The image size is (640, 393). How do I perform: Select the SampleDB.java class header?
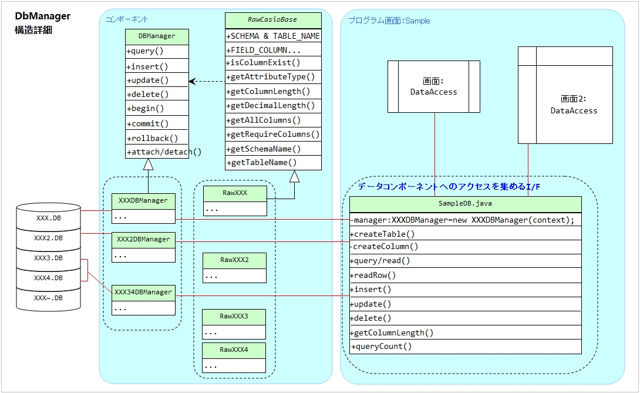[465, 204]
